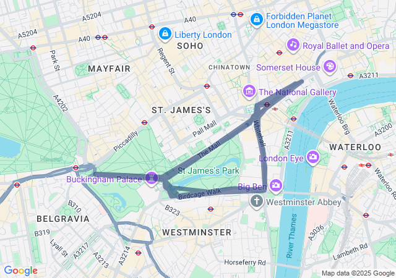
Task: Click The National Gallery museum pin
Action: pos(249,91)
